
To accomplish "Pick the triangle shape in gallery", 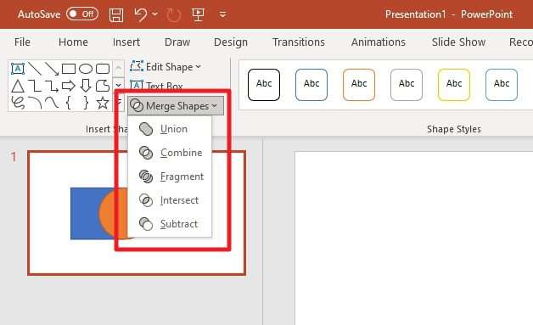I will click(18, 86).
